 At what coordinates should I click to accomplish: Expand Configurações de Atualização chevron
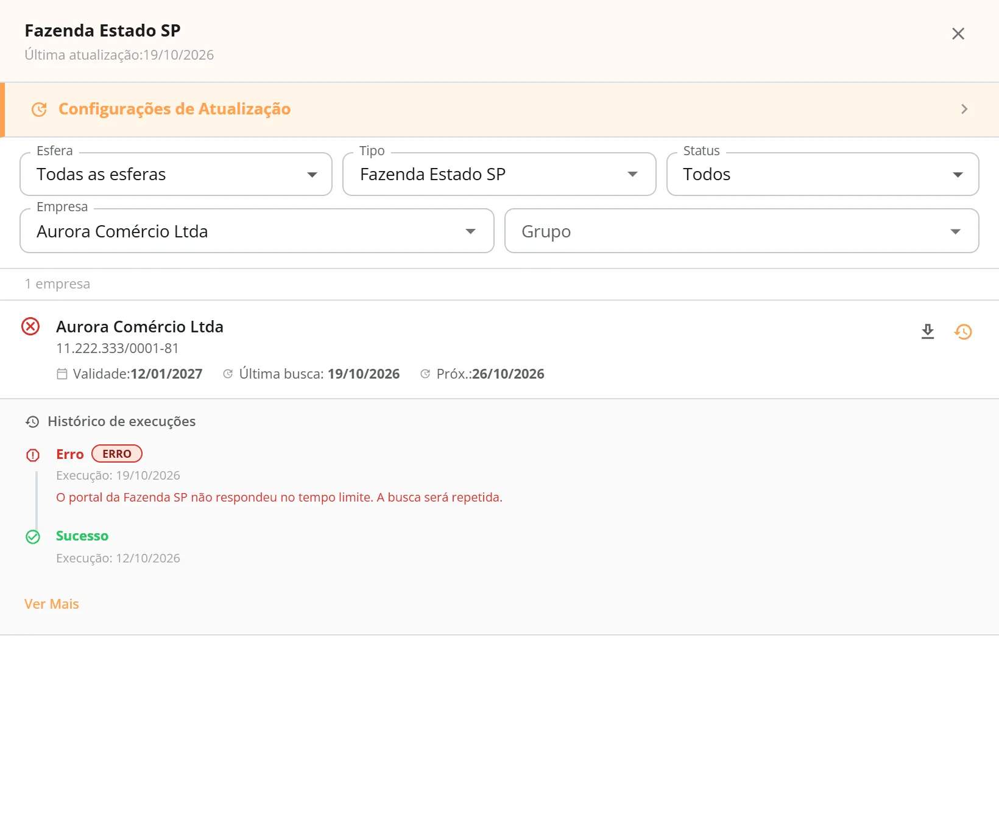964,109
